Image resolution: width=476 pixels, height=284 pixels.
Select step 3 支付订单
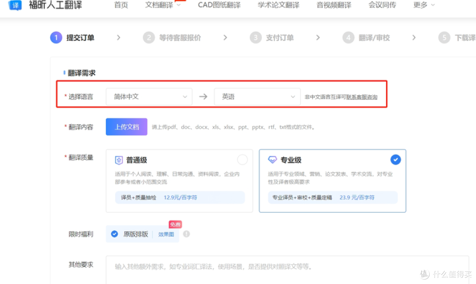[x=271, y=37]
